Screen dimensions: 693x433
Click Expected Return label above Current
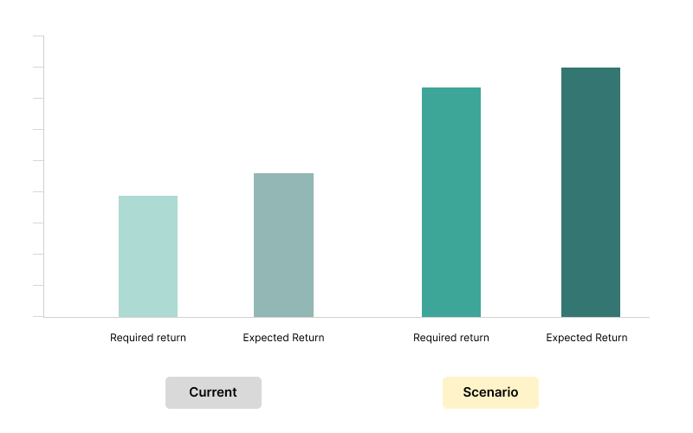pyautogui.click(x=283, y=338)
